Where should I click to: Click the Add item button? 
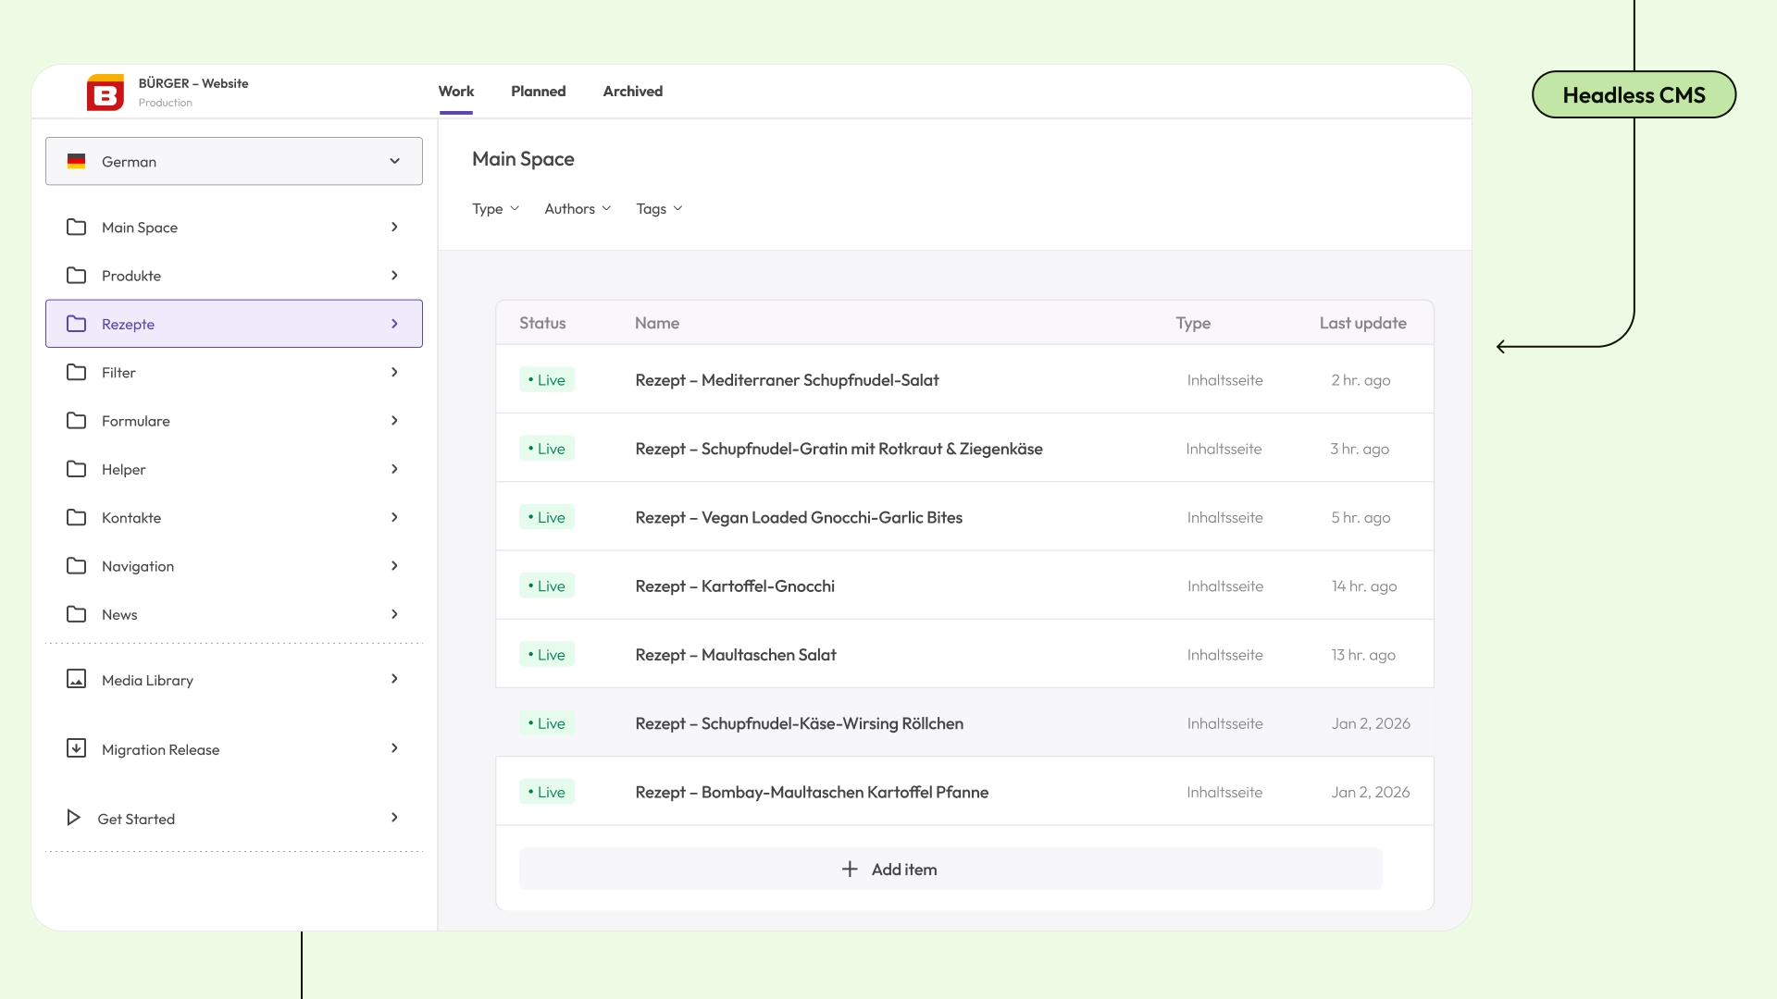[x=951, y=869]
